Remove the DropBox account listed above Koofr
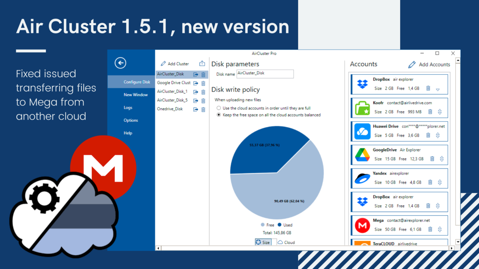479x269 pixels. 428,88
